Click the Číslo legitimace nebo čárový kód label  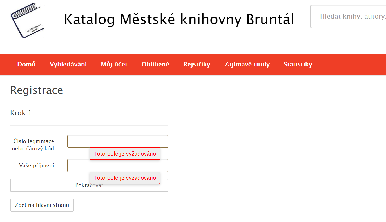tap(33, 145)
